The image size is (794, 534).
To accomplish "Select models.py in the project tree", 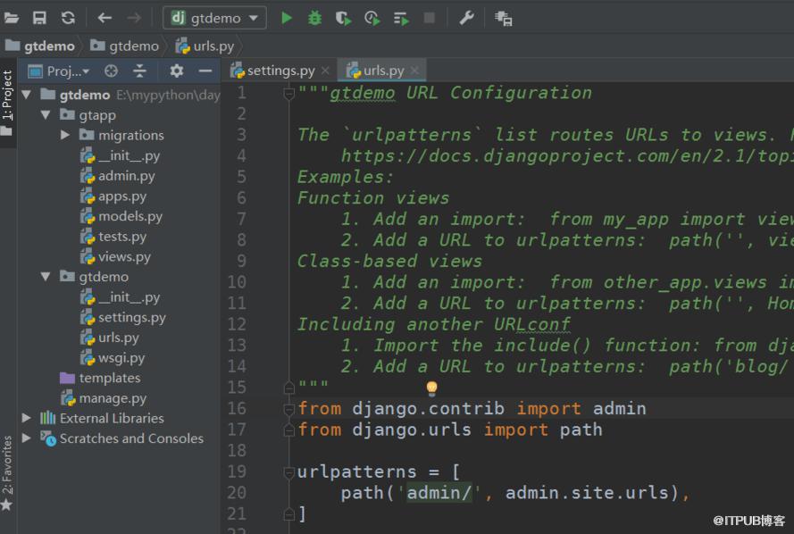I will pos(121,216).
